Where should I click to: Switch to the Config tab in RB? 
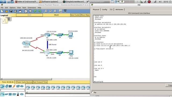click(105, 10)
